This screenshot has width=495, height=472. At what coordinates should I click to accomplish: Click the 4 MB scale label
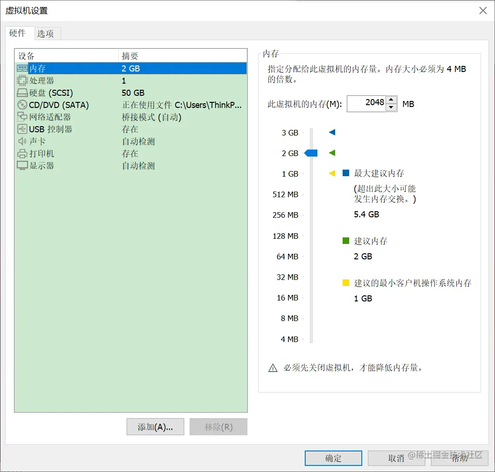289,339
